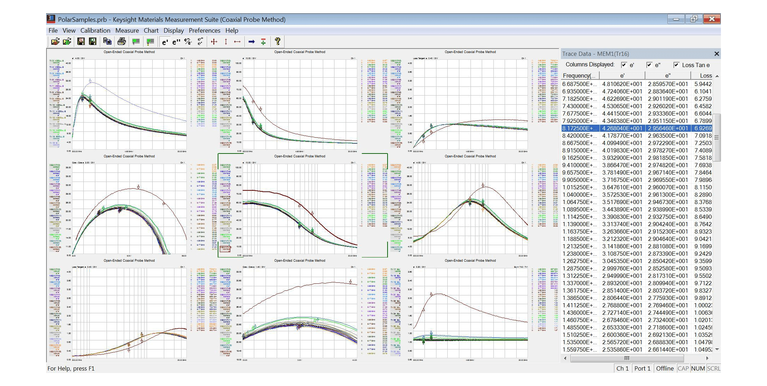The height and width of the screenshot is (386, 767).
Task: Click the Copy to Clipboard toolbar icon
Action: 108,42
